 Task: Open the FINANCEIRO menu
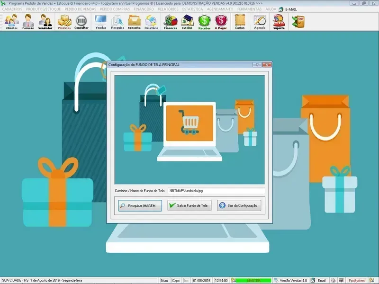144,9
